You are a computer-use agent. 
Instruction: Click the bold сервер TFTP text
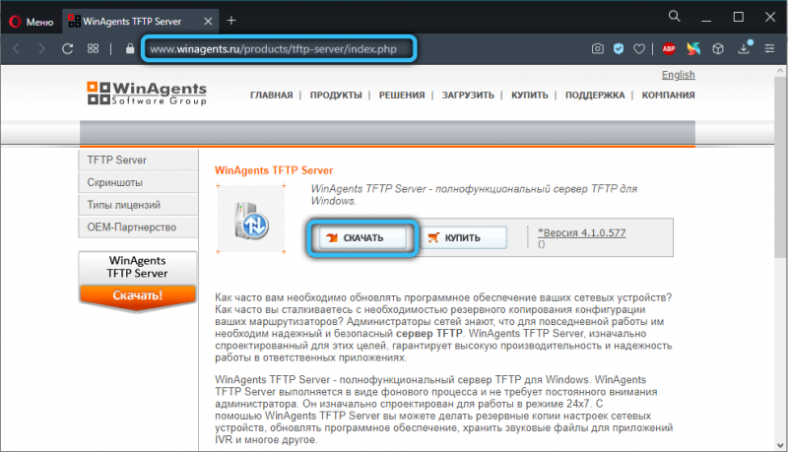pos(429,334)
